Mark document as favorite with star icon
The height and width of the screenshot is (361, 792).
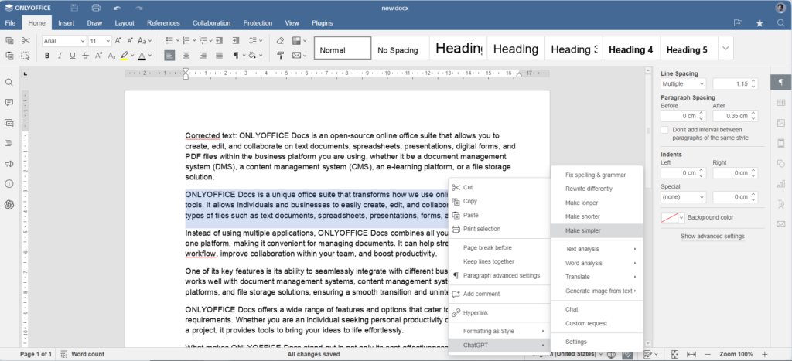click(x=760, y=22)
